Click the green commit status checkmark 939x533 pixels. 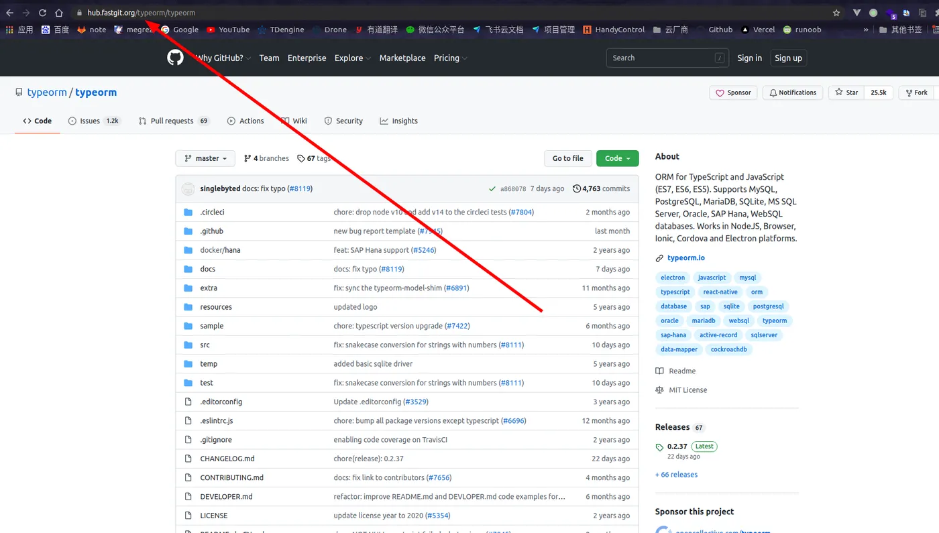(492, 189)
